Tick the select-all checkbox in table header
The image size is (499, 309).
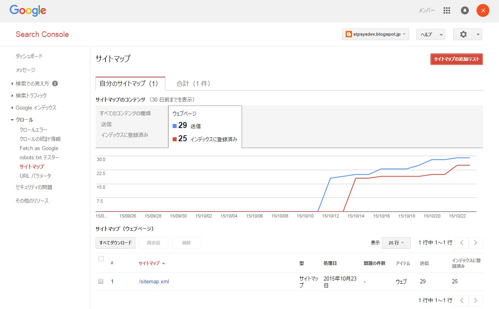[x=101, y=258]
